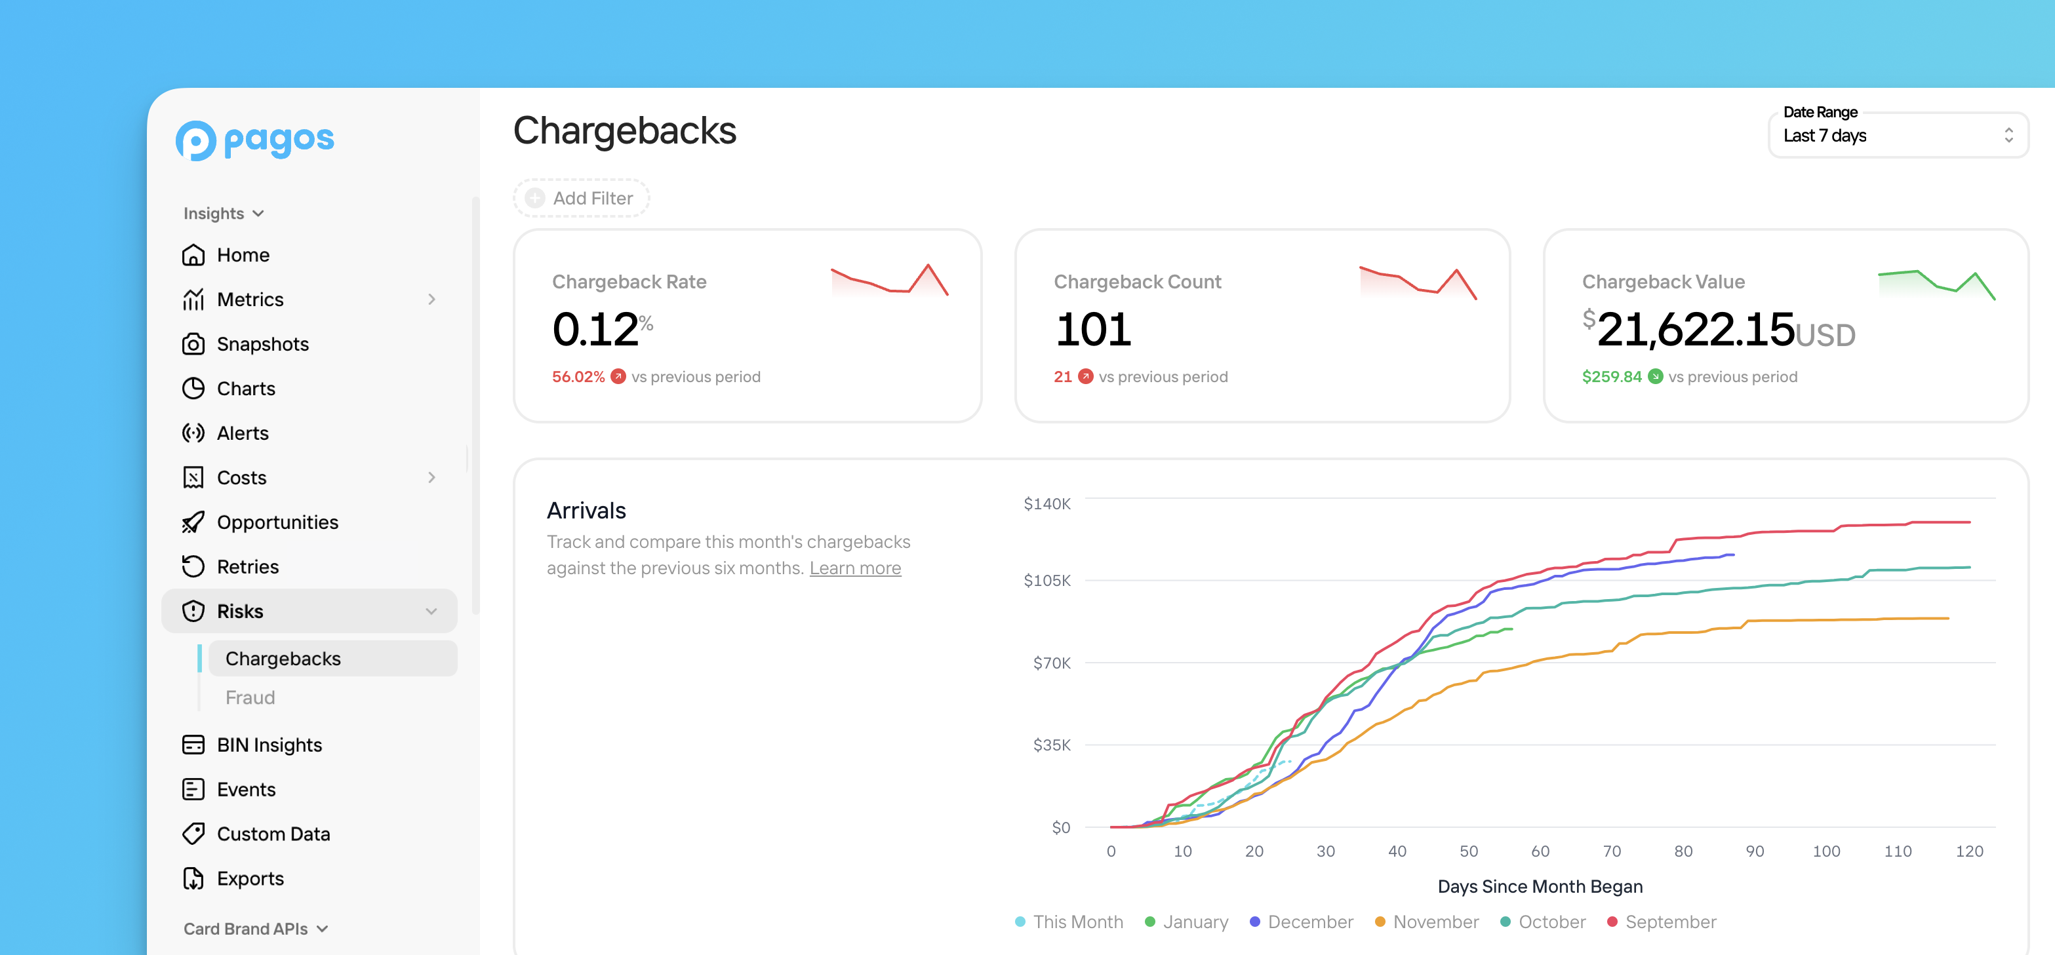This screenshot has height=955, width=2055.
Task: Expand the Costs submenu chevron
Action: tap(431, 478)
